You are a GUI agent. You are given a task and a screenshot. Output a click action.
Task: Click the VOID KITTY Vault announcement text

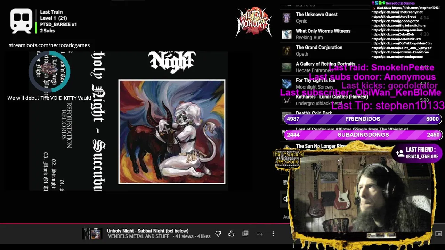pos(49,98)
